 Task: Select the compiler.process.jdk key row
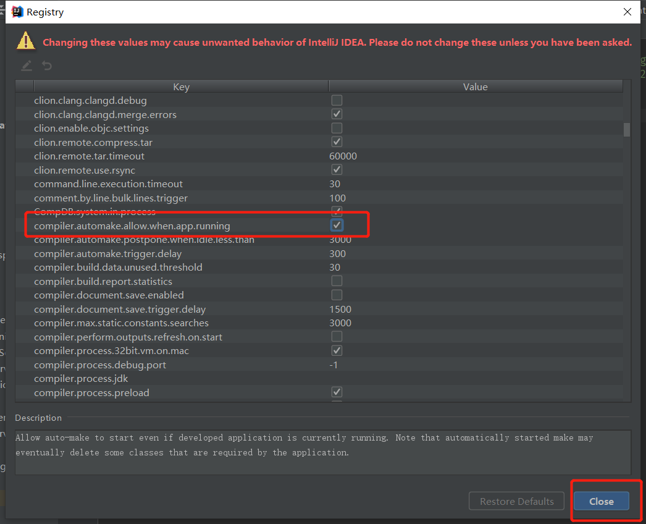pyautogui.click(x=319, y=378)
